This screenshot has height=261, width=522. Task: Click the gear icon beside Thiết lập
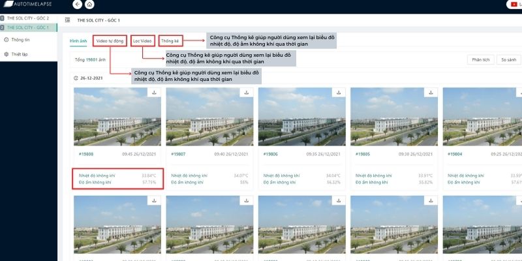(6, 54)
